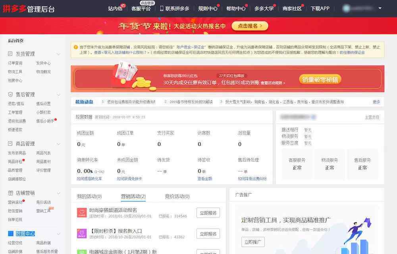Viewport: 397px width, 254px height.
Task: Click 下载APP in the top navigation
Action: [320, 9]
